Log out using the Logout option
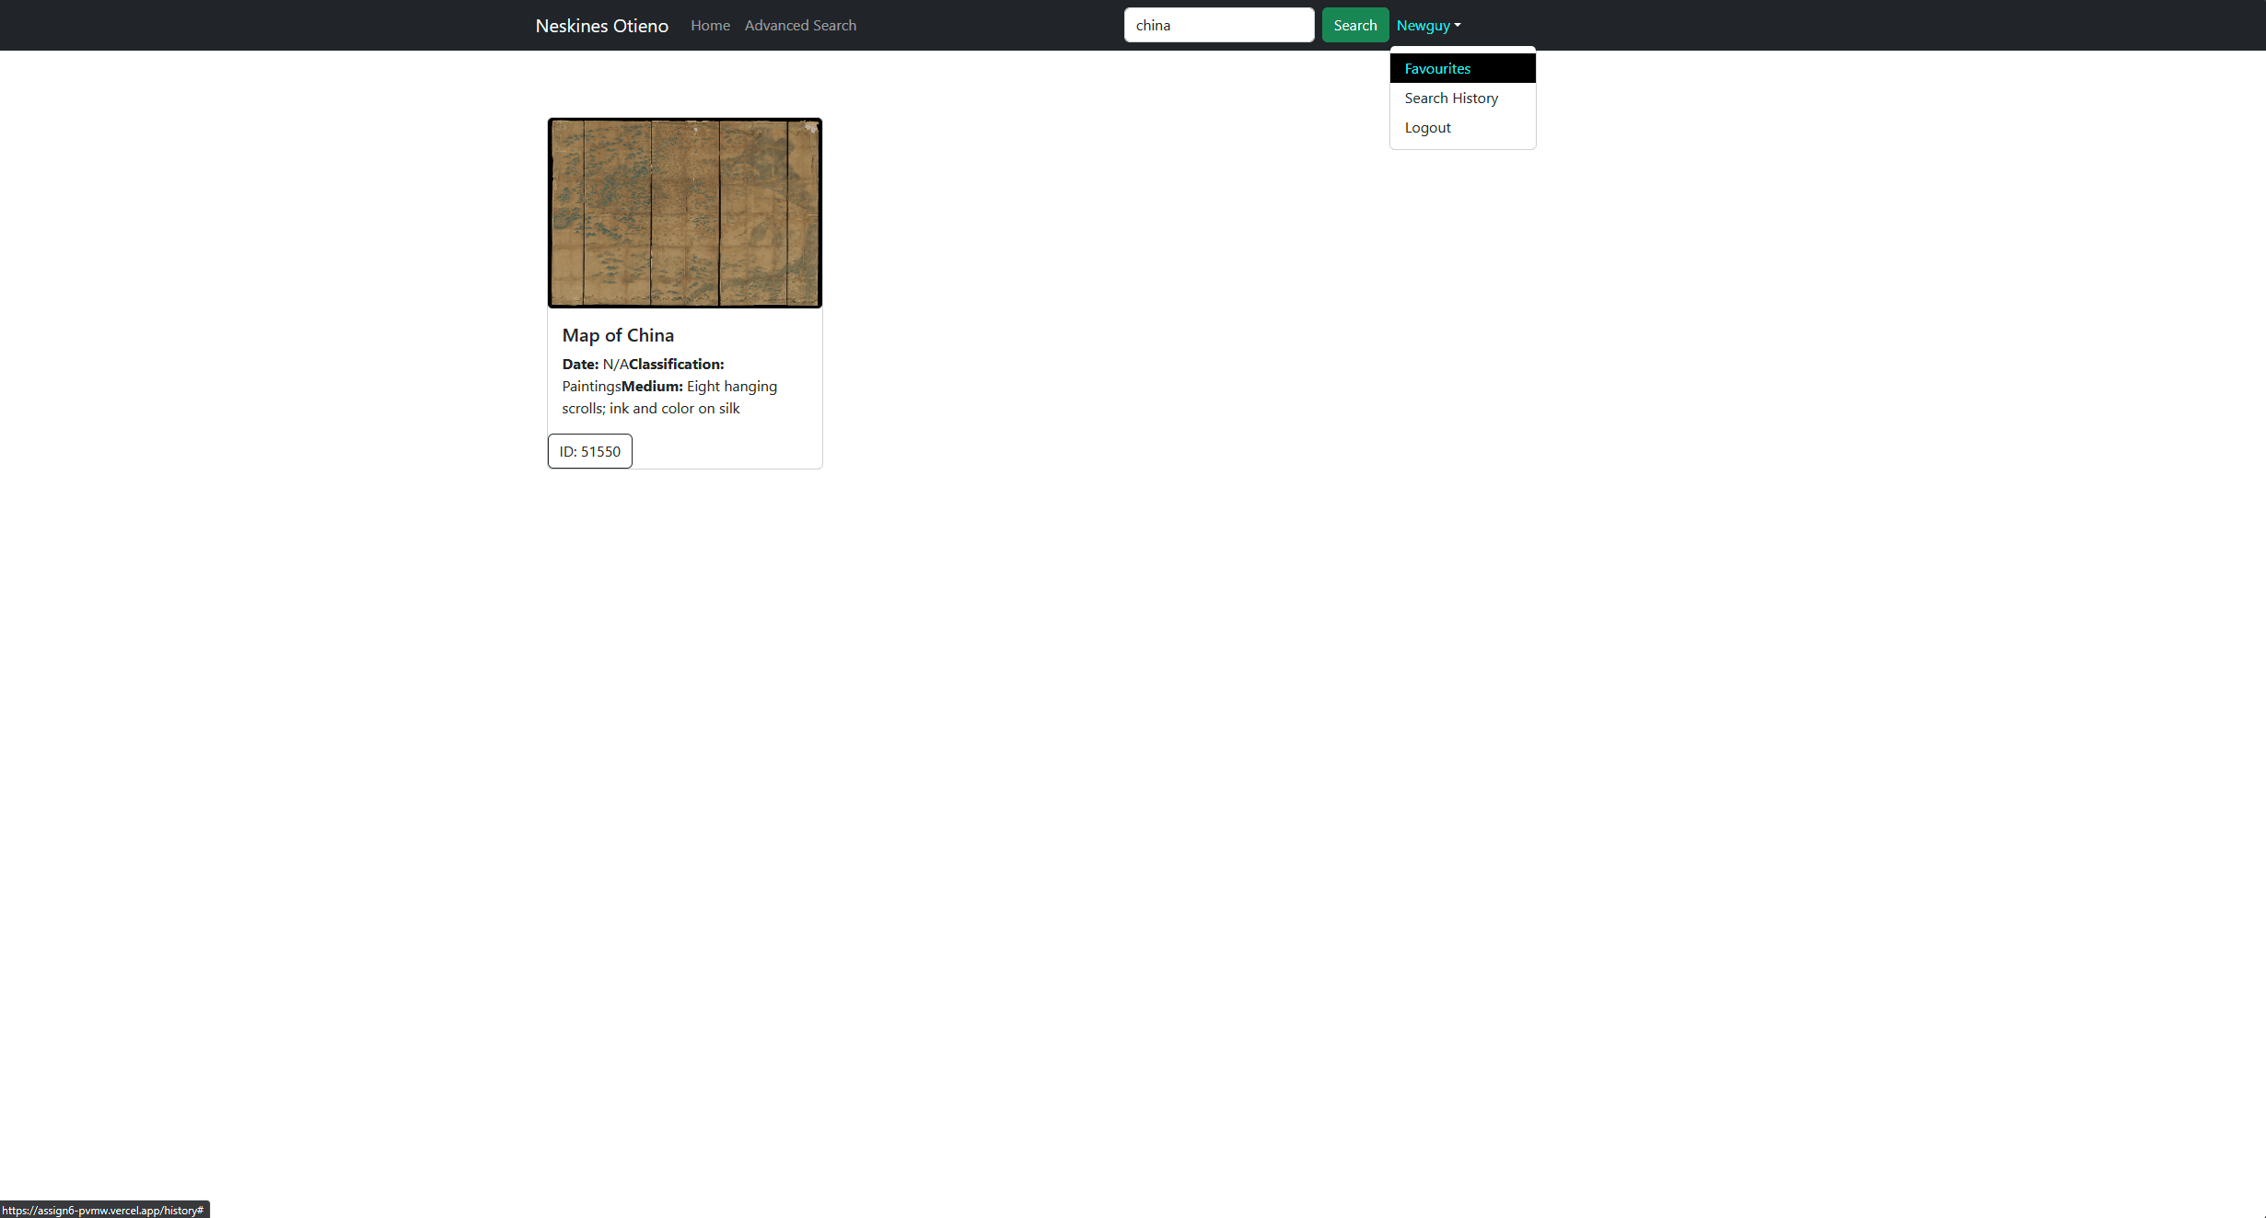 1427,127
